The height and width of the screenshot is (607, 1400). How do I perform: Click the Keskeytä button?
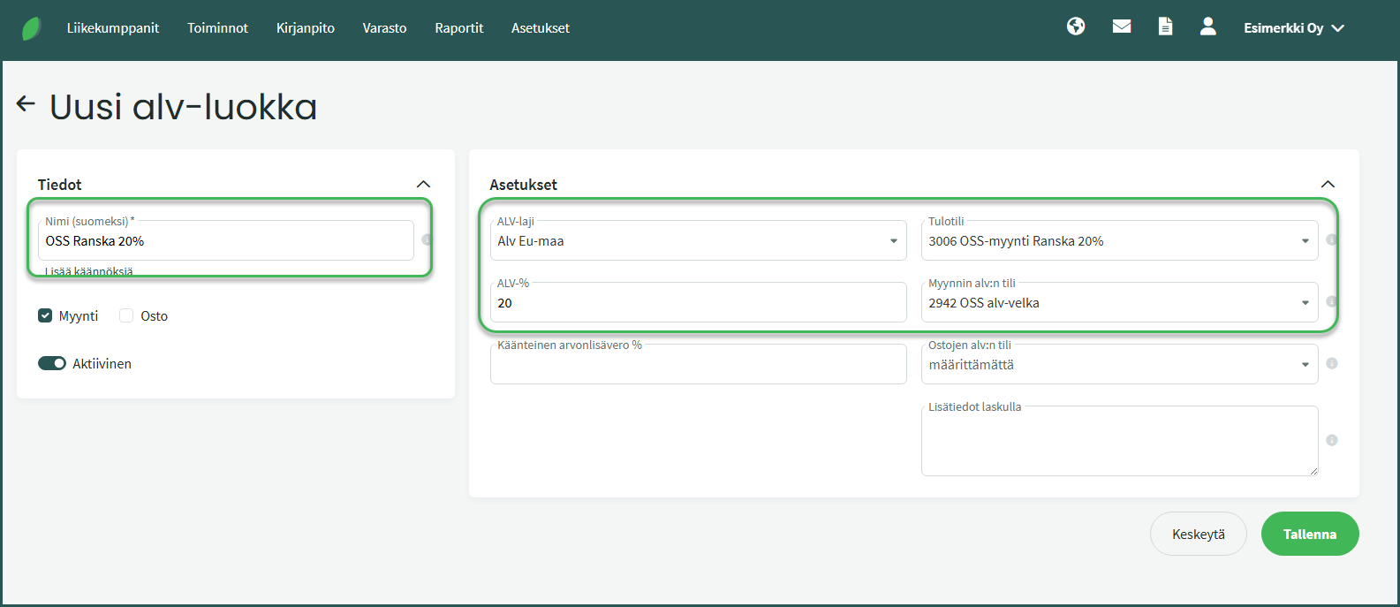[1198, 534]
